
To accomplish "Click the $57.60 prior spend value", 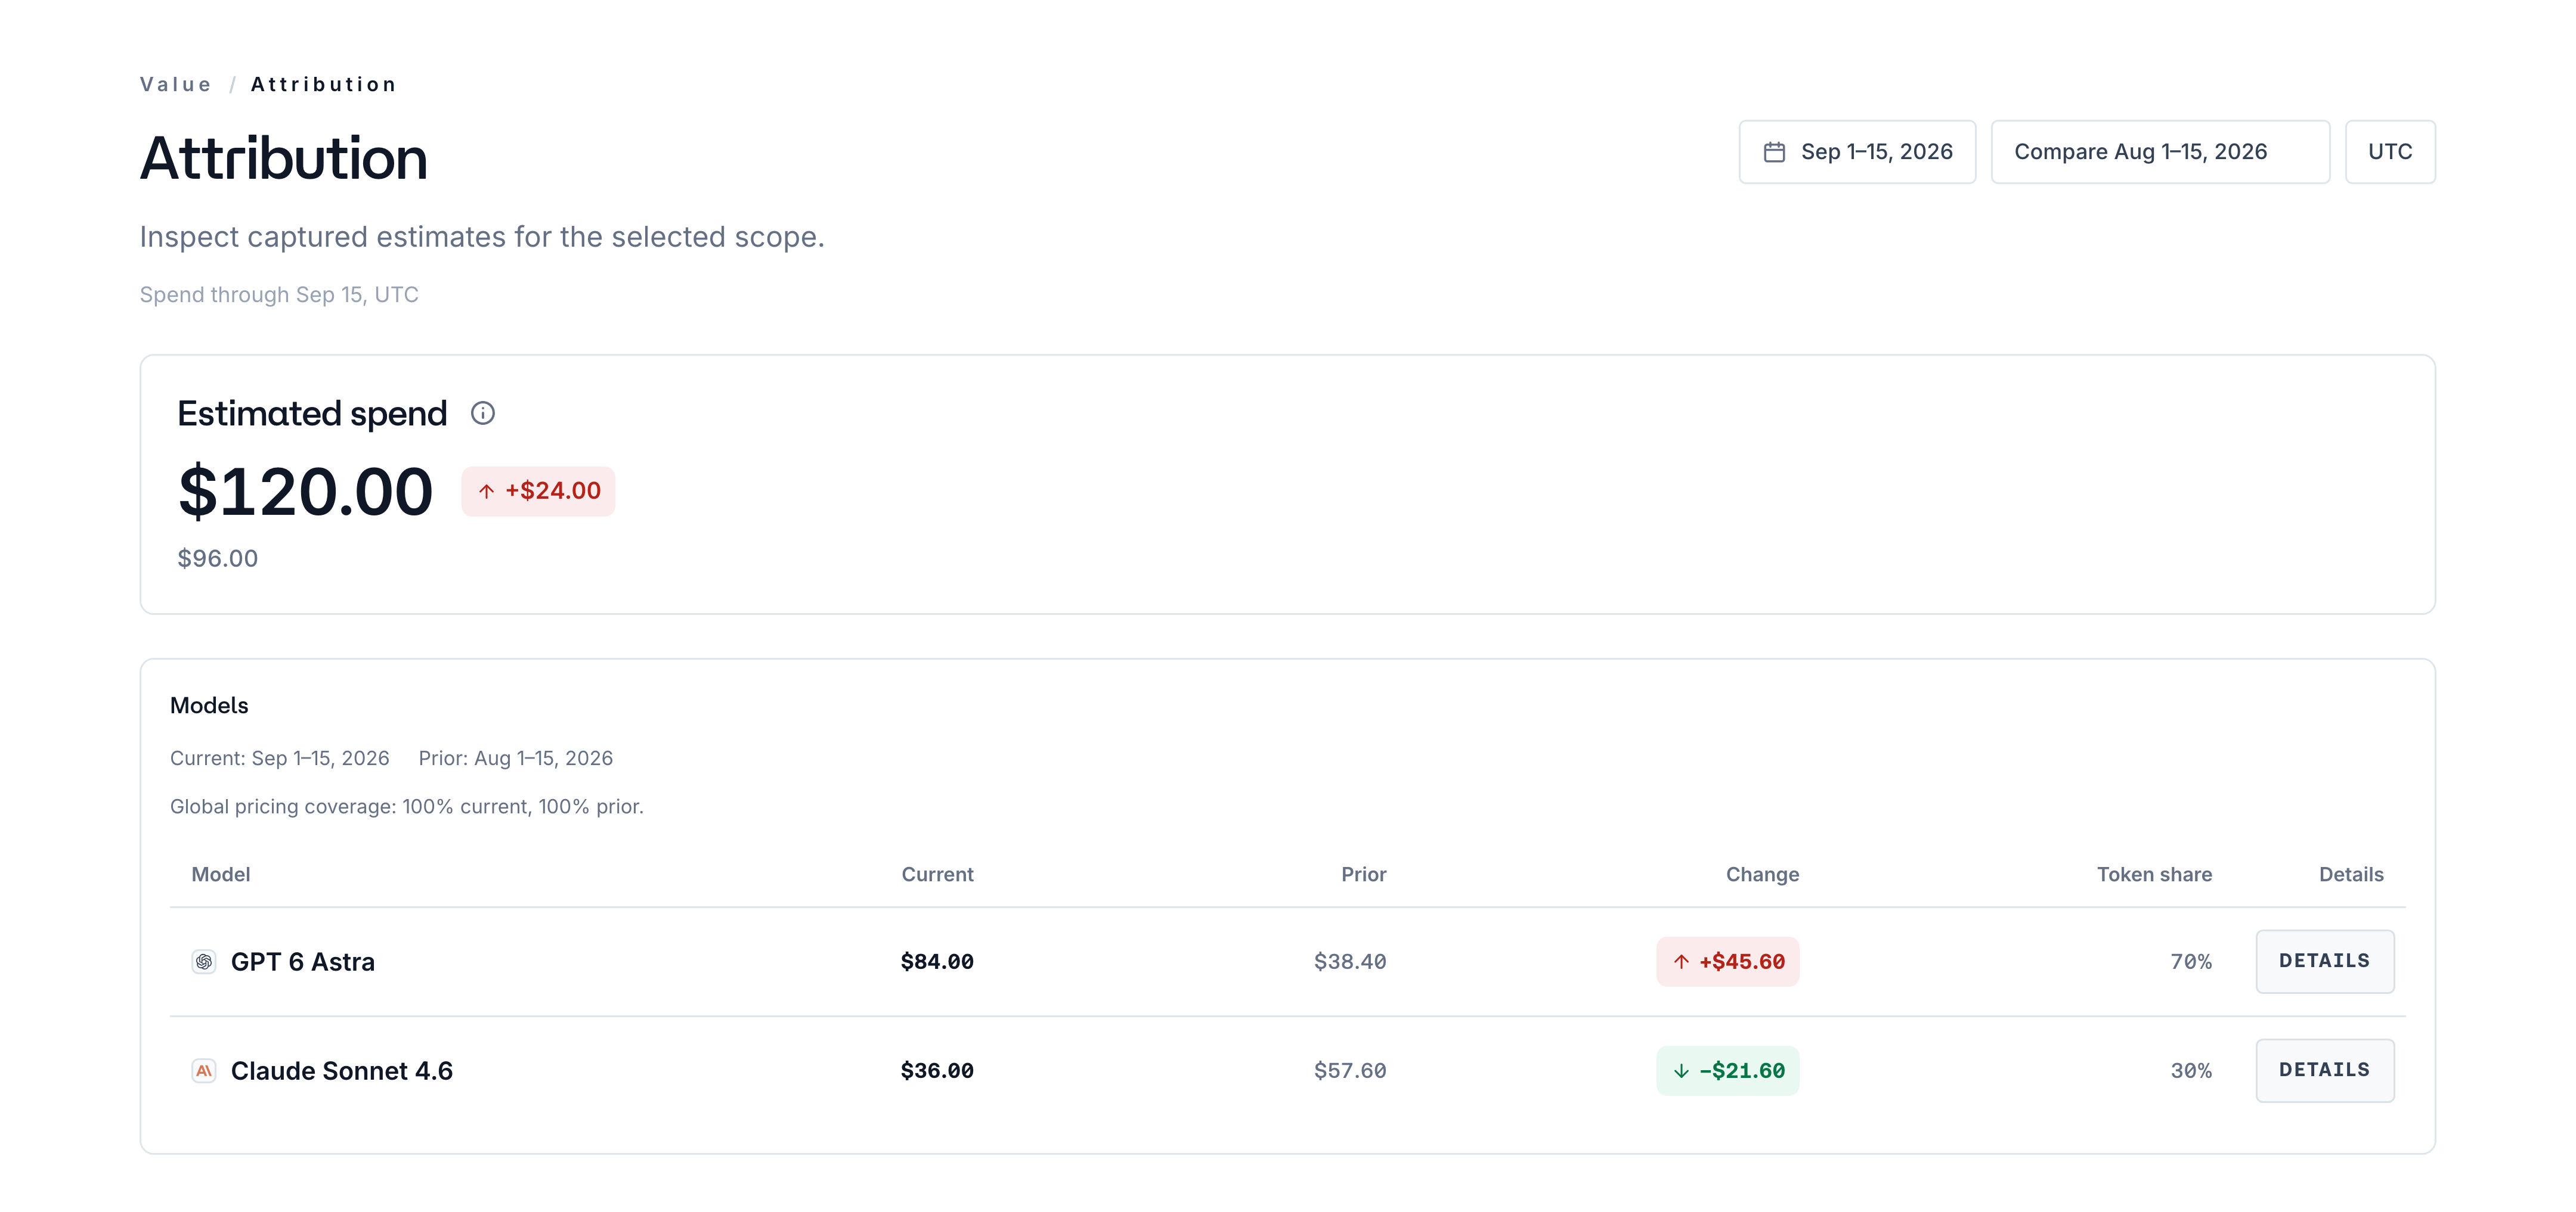I will point(1350,1071).
